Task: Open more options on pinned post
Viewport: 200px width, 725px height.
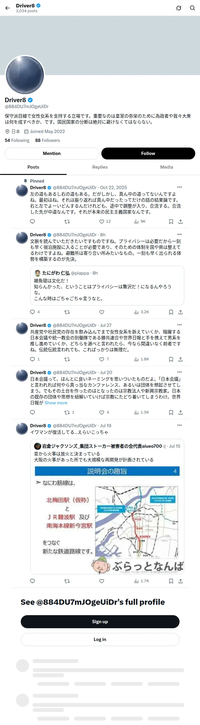Action: tap(180, 187)
